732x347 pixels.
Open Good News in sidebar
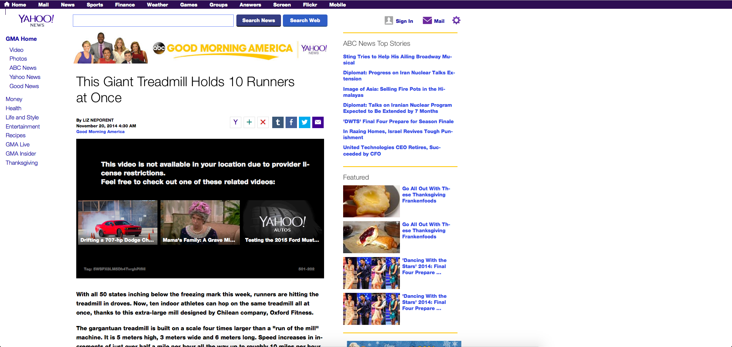coord(24,86)
